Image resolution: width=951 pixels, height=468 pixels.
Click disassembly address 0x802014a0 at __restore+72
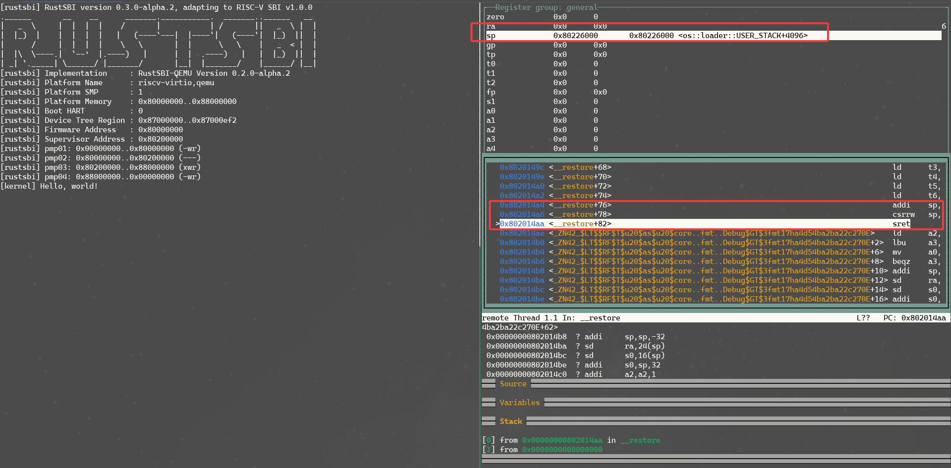point(522,186)
